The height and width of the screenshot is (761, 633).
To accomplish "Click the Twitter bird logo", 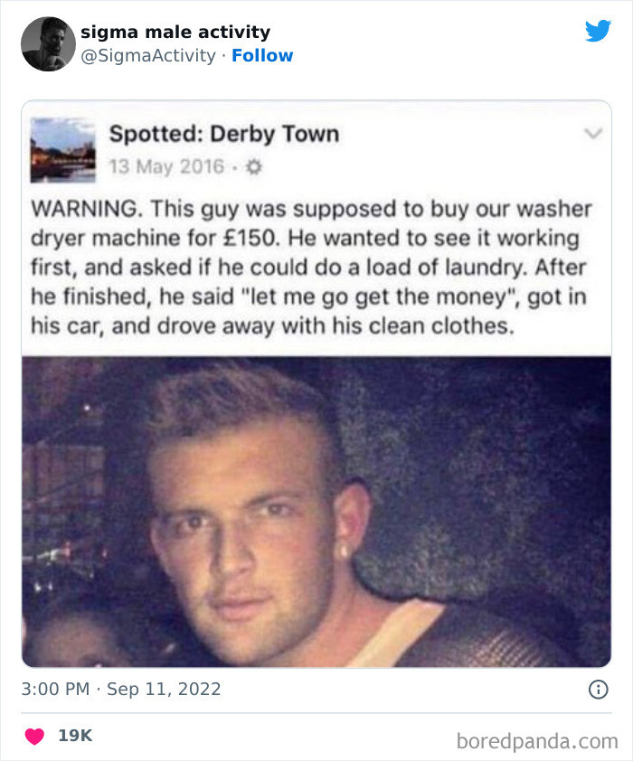I will point(599,31).
